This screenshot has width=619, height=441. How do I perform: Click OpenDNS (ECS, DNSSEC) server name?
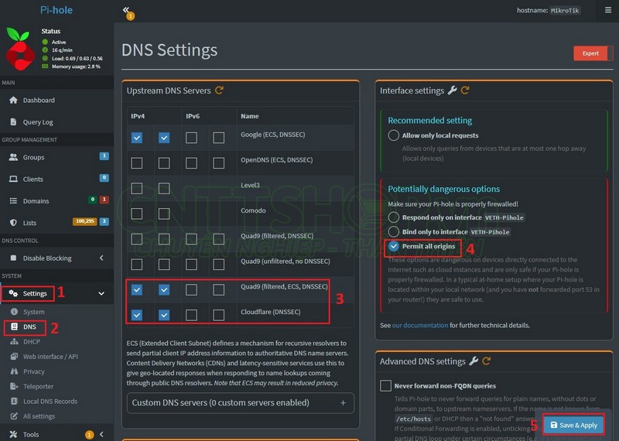point(277,160)
